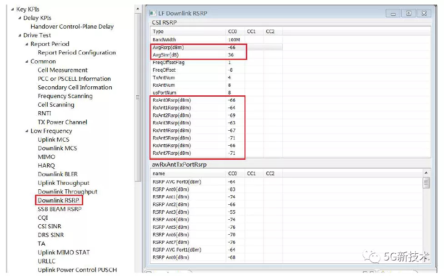Image resolution: width=444 pixels, height=276 pixels.
Task: Open Downlink MCS
Action: coord(57,148)
